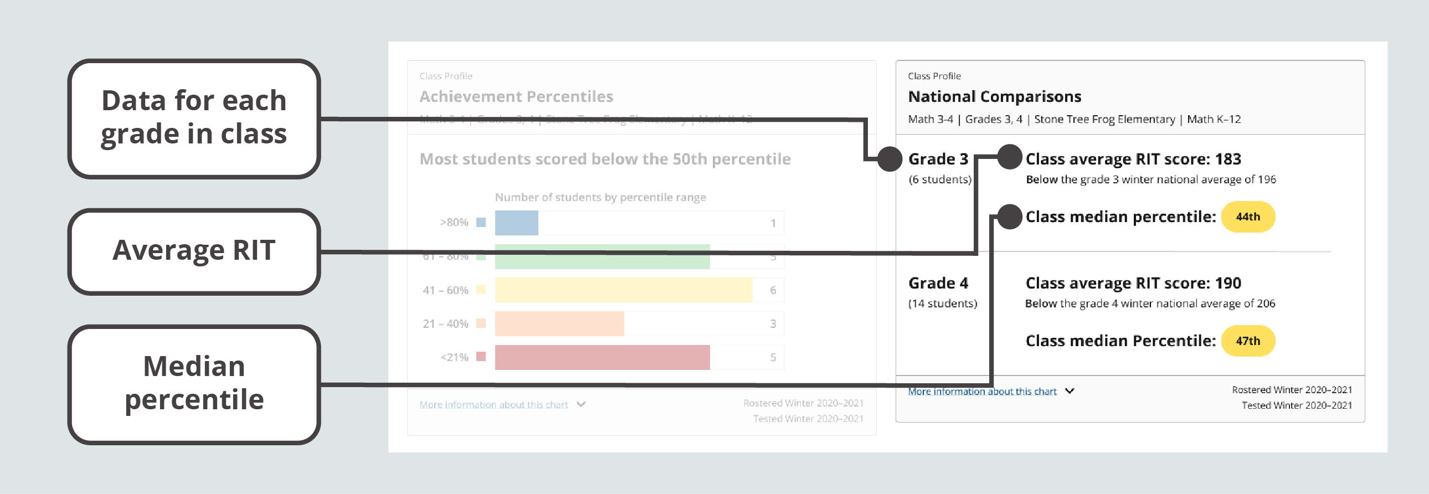Click the Grade 4 row label

point(938,284)
